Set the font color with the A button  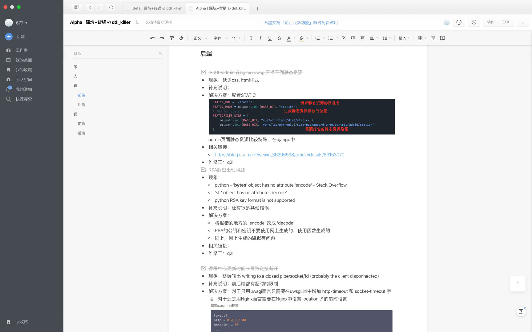click(x=289, y=38)
